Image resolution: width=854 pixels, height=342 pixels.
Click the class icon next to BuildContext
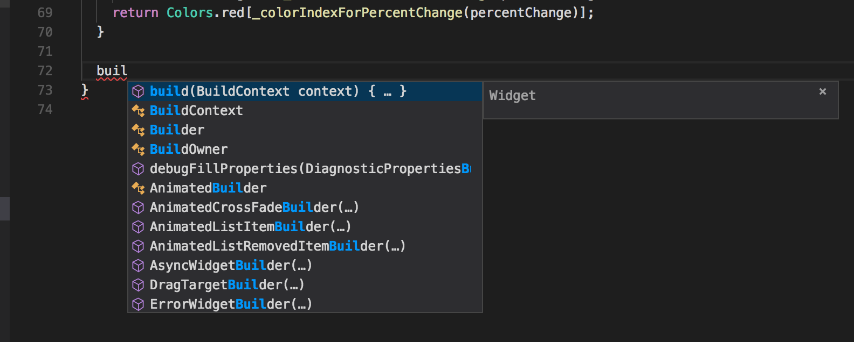(138, 110)
